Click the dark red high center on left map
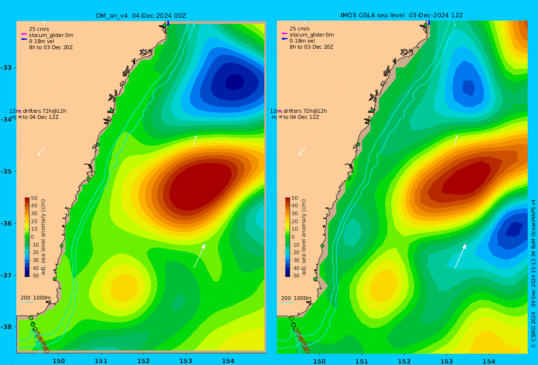The height and width of the screenshot is (365, 538). pyautogui.click(x=202, y=185)
